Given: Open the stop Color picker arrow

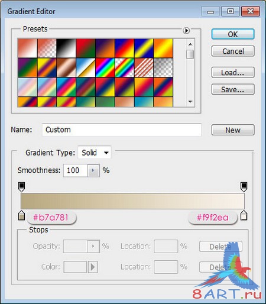Looking at the screenshot, I should click(x=93, y=267).
